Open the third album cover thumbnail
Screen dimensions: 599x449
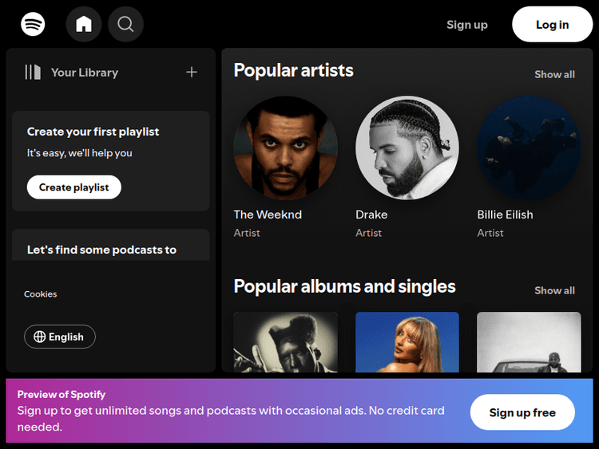(529, 341)
